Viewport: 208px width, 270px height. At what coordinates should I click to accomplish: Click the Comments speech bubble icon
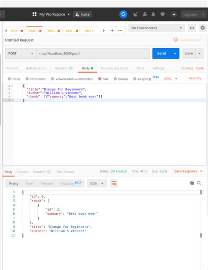176,40
